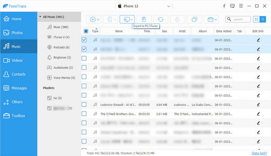Edit info pencil for Ludovico Einaudi track

pos(258,104)
